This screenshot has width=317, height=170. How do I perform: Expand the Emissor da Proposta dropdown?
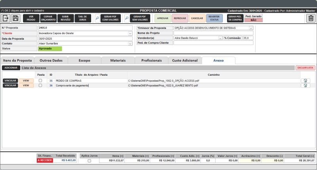(251, 28)
